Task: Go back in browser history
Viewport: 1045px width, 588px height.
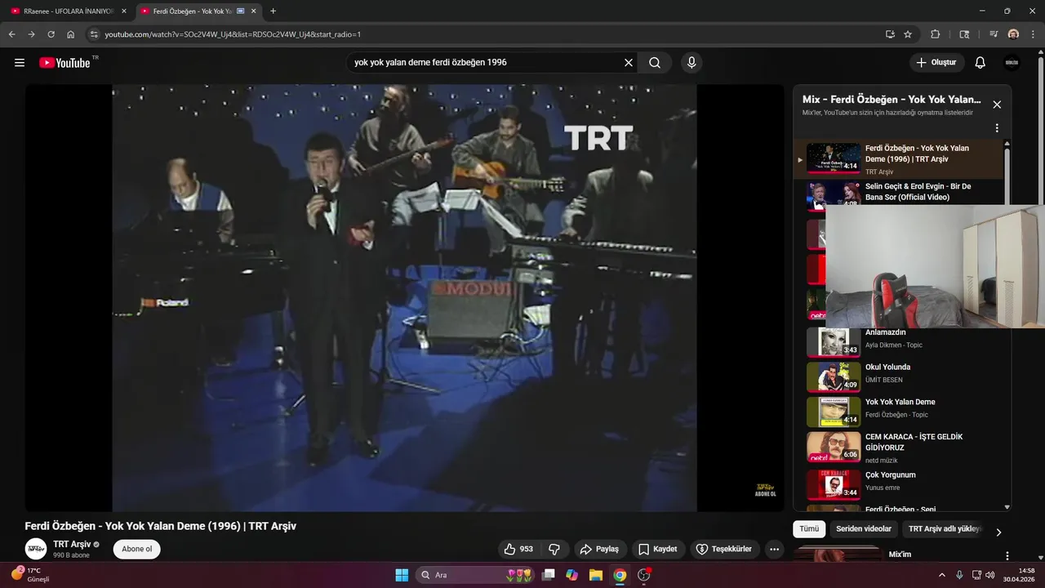Action: pyautogui.click(x=11, y=34)
